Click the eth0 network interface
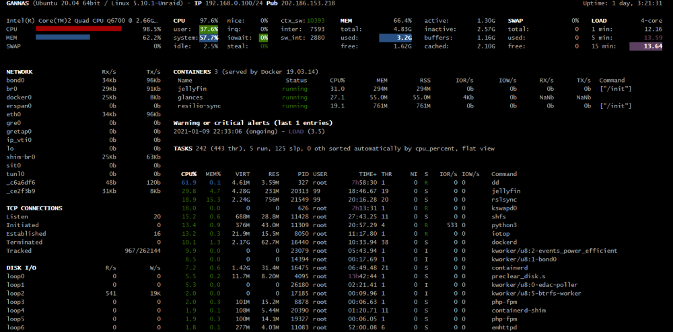 point(13,114)
